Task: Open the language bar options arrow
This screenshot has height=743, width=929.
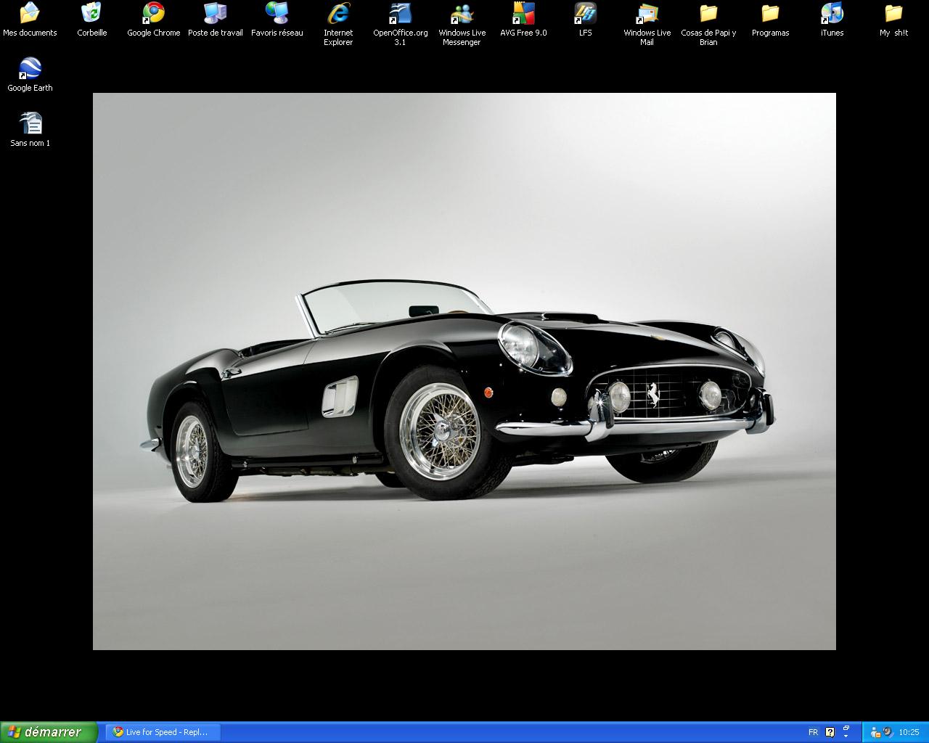Action: pyautogui.click(x=846, y=736)
